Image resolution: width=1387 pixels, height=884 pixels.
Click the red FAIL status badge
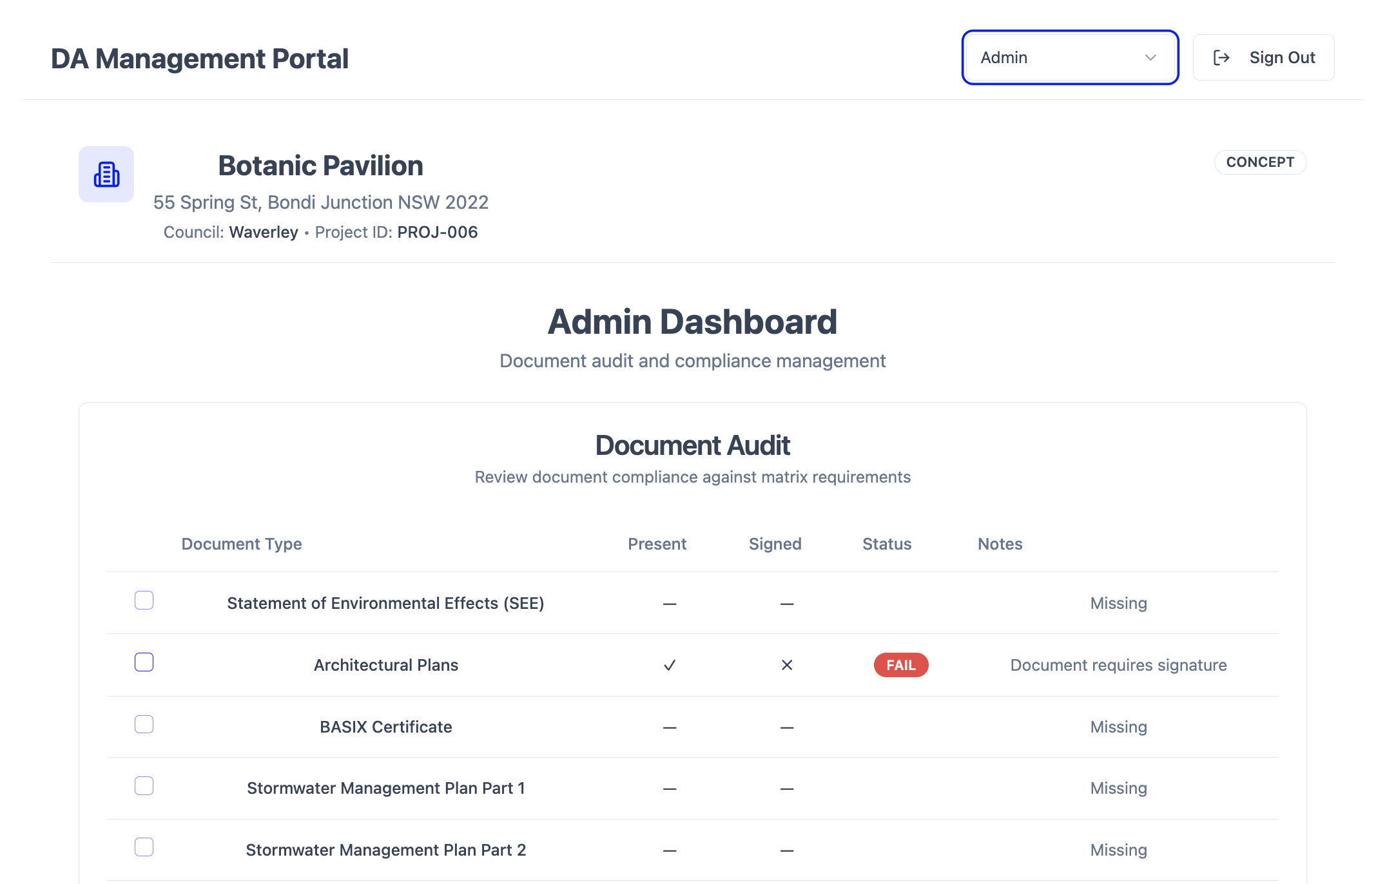[x=900, y=665]
